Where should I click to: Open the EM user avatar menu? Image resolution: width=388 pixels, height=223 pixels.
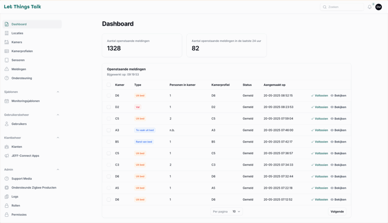tap(379, 7)
